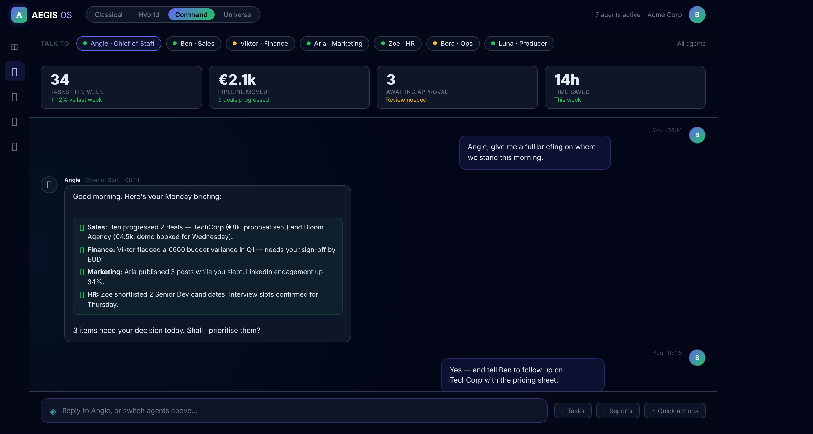Screen dimensions: 813x434
Task: Switch to Hybrid mode
Action: [149, 15]
